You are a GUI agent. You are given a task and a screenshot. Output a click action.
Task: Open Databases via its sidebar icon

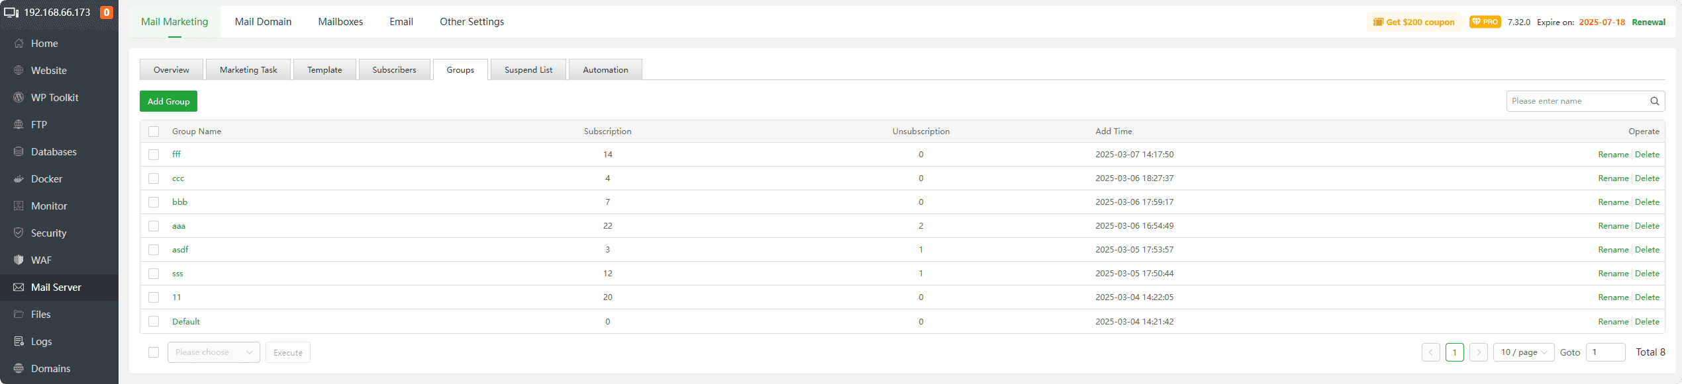point(19,152)
